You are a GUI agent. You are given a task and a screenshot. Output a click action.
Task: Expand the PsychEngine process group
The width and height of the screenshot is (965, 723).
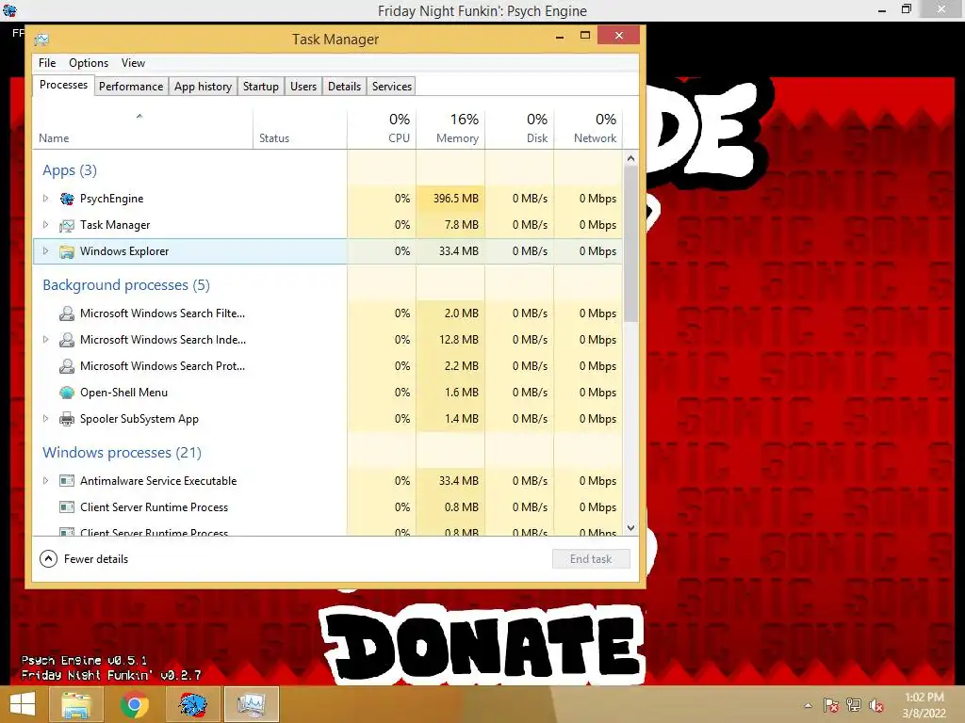click(45, 199)
